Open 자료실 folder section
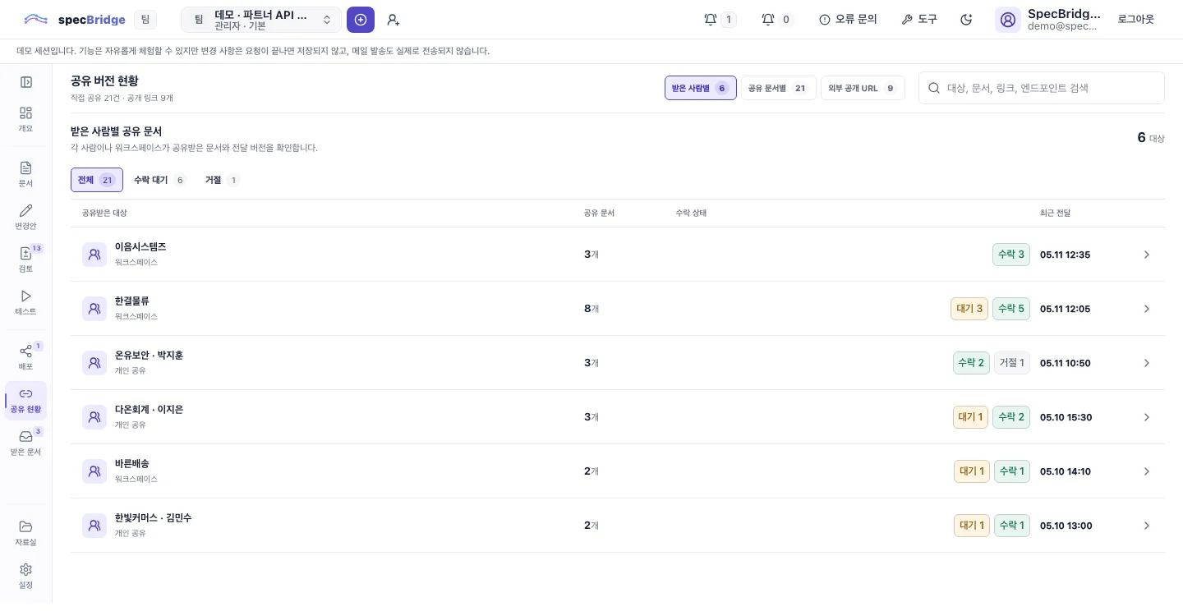Image resolution: width=1183 pixels, height=611 pixels. click(x=25, y=533)
